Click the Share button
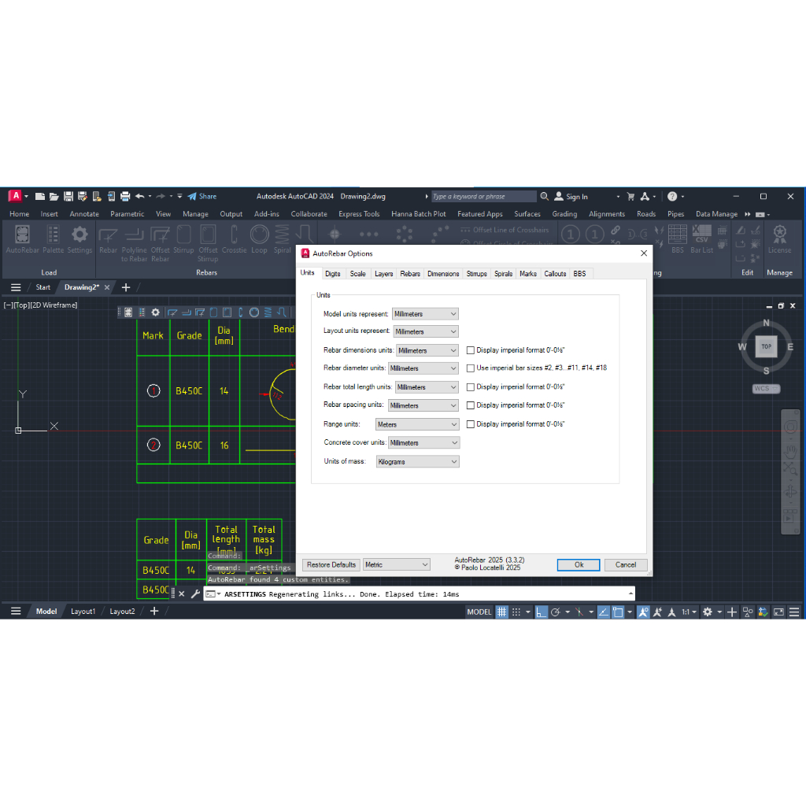The width and height of the screenshot is (806, 806). tap(202, 196)
